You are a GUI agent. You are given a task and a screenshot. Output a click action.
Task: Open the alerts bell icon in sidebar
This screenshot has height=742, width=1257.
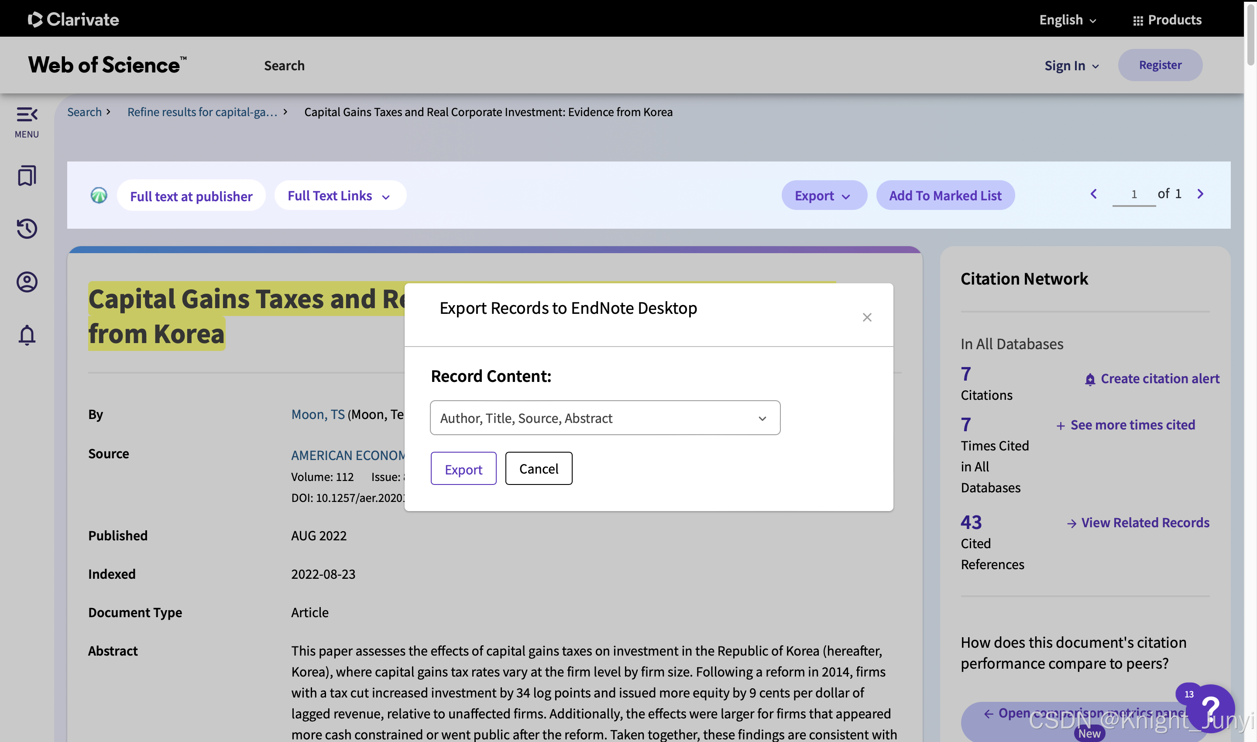pyautogui.click(x=27, y=334)
